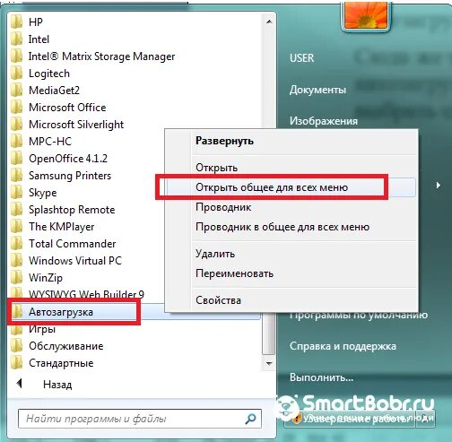
Task: Click Удалить in the context menu
Action: (x=215, y=254)
